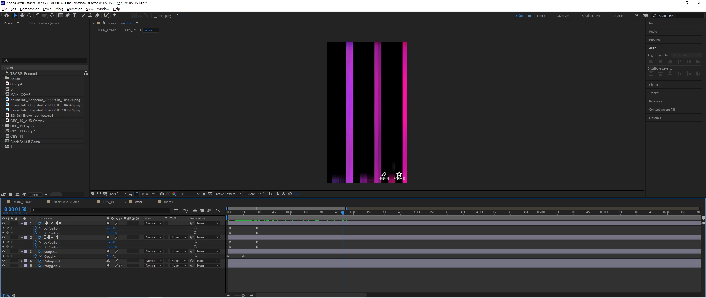Open the Content-Aware Fill panel
The width and height of the screenshot is (706, 298).
[662, 110]
